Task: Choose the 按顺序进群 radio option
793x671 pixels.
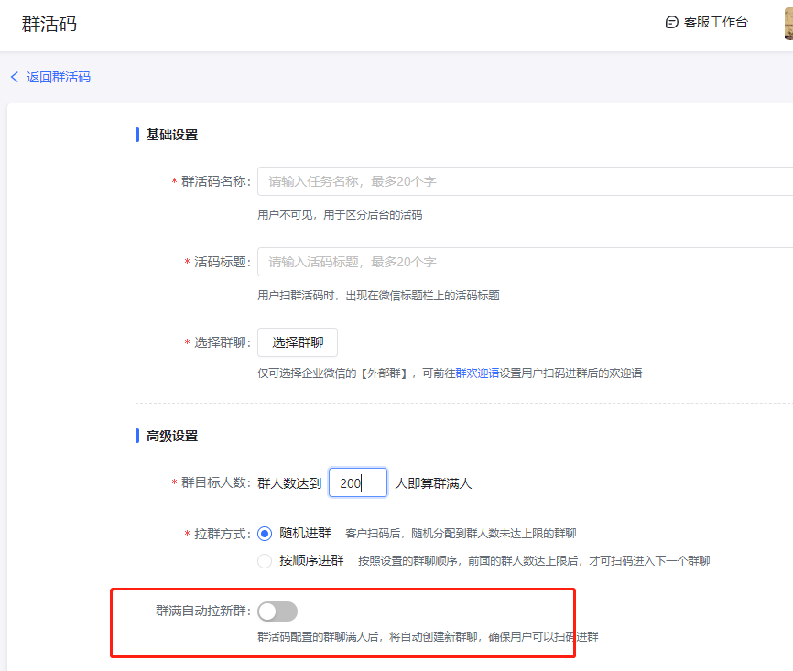Action: [266, 560]
